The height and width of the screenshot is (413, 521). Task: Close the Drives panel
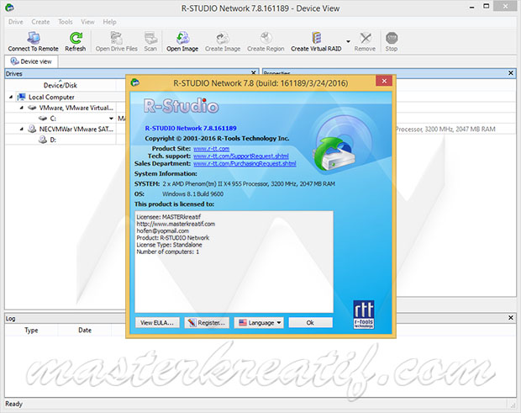click(254, 72)
